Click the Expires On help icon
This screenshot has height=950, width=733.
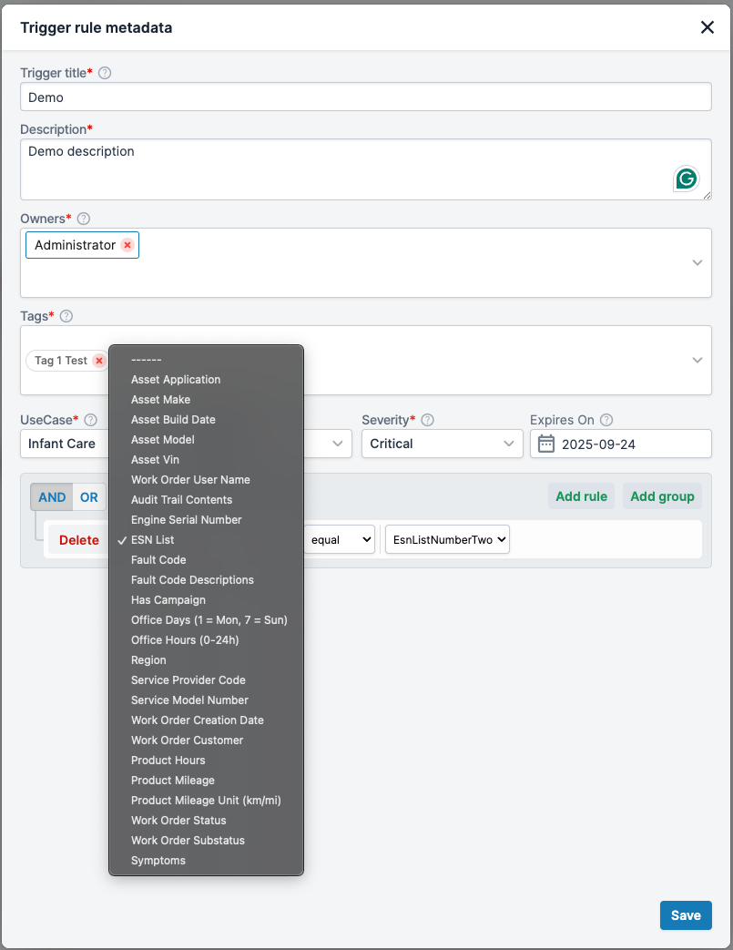(606, 420)
